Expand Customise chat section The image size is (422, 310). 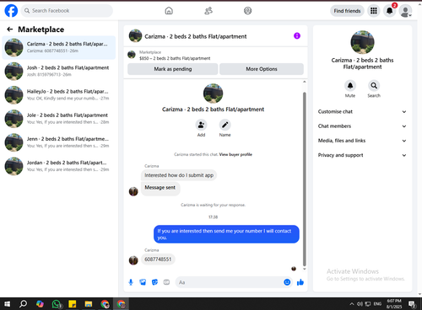[x=362, y=111]
